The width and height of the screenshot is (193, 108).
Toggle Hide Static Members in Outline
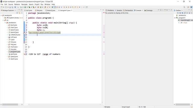point(185,13)
